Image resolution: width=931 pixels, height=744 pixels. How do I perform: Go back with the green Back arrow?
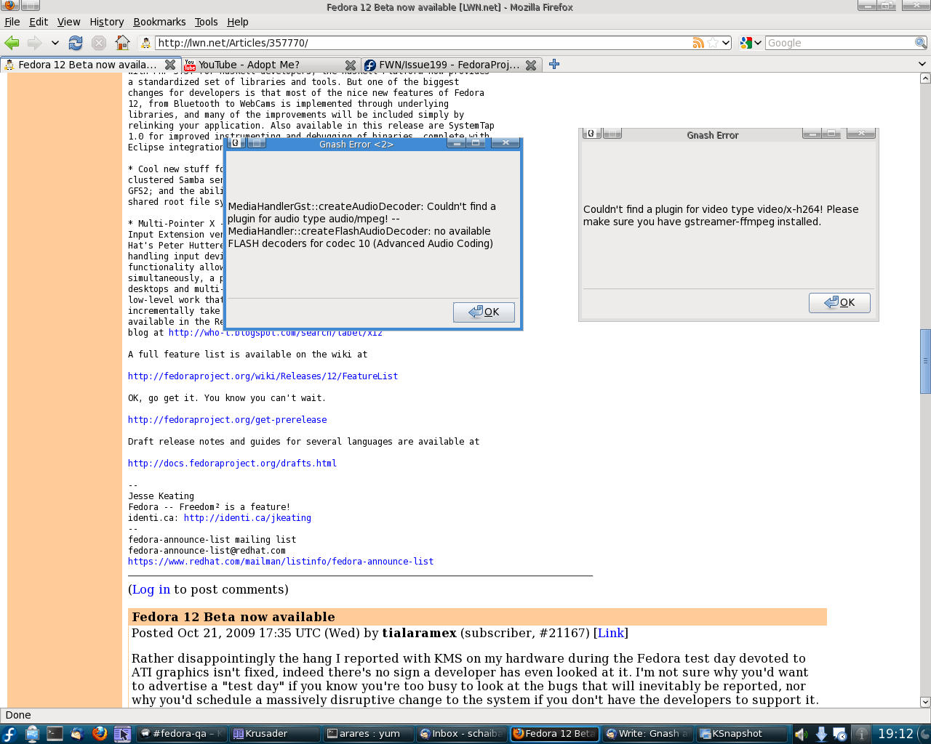[12, 43]
